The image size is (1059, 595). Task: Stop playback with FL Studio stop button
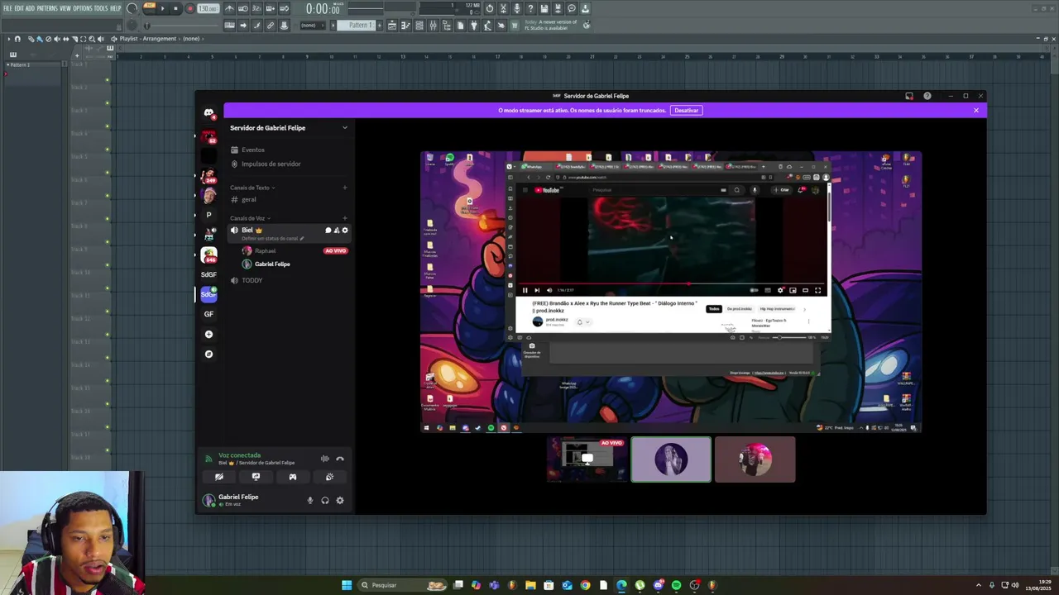[x=175, y=8]
